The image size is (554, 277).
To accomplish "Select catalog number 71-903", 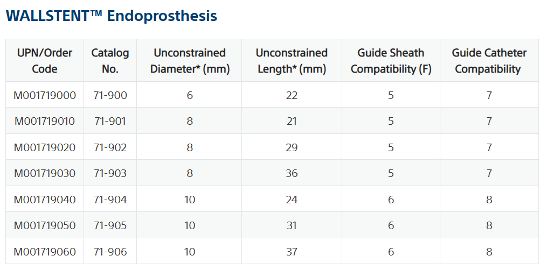I will tap(110, 173).
